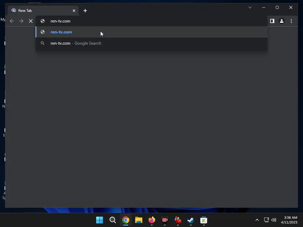Close the New Tab tab
Image resolution: width=303 pixels, height=227 pixels.
pyautogui.click(x=74, y=11)
